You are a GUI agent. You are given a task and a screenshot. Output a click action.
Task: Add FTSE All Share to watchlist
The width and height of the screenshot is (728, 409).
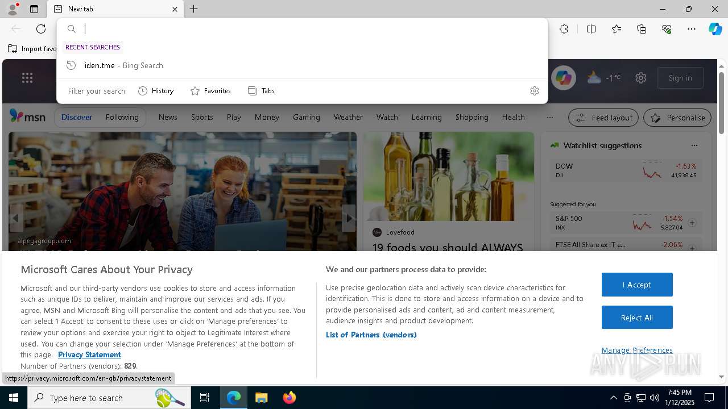pyautogui.click(x=692, y=248)
